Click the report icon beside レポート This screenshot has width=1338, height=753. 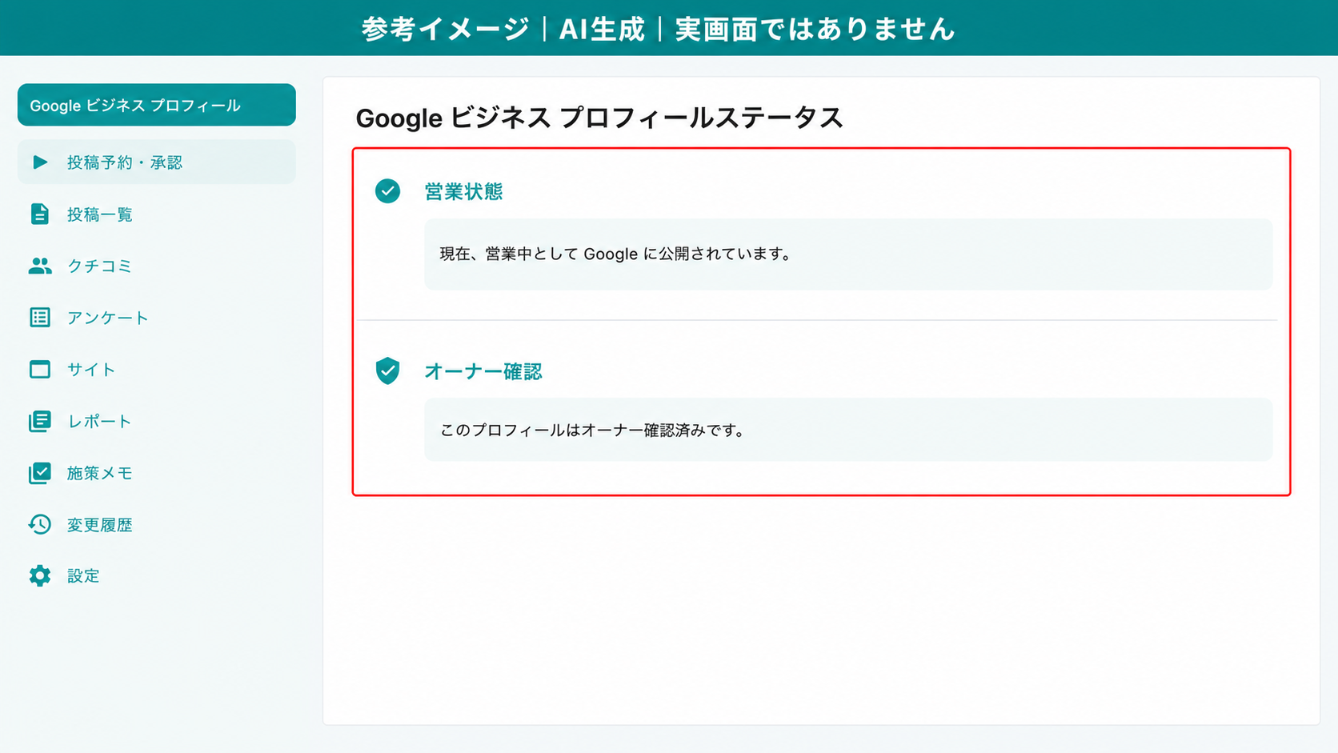39,421
